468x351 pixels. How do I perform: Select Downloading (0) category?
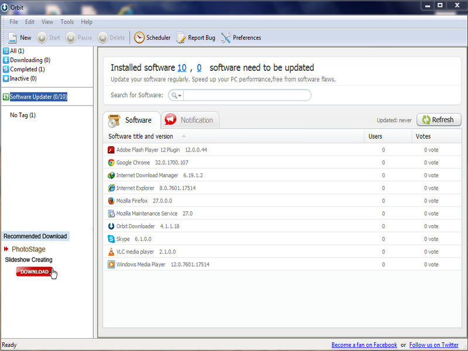30,60
